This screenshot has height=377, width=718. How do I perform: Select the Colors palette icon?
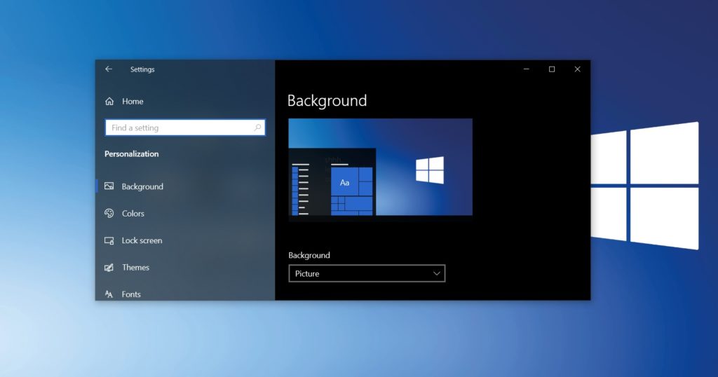click(x=109, y=214)
